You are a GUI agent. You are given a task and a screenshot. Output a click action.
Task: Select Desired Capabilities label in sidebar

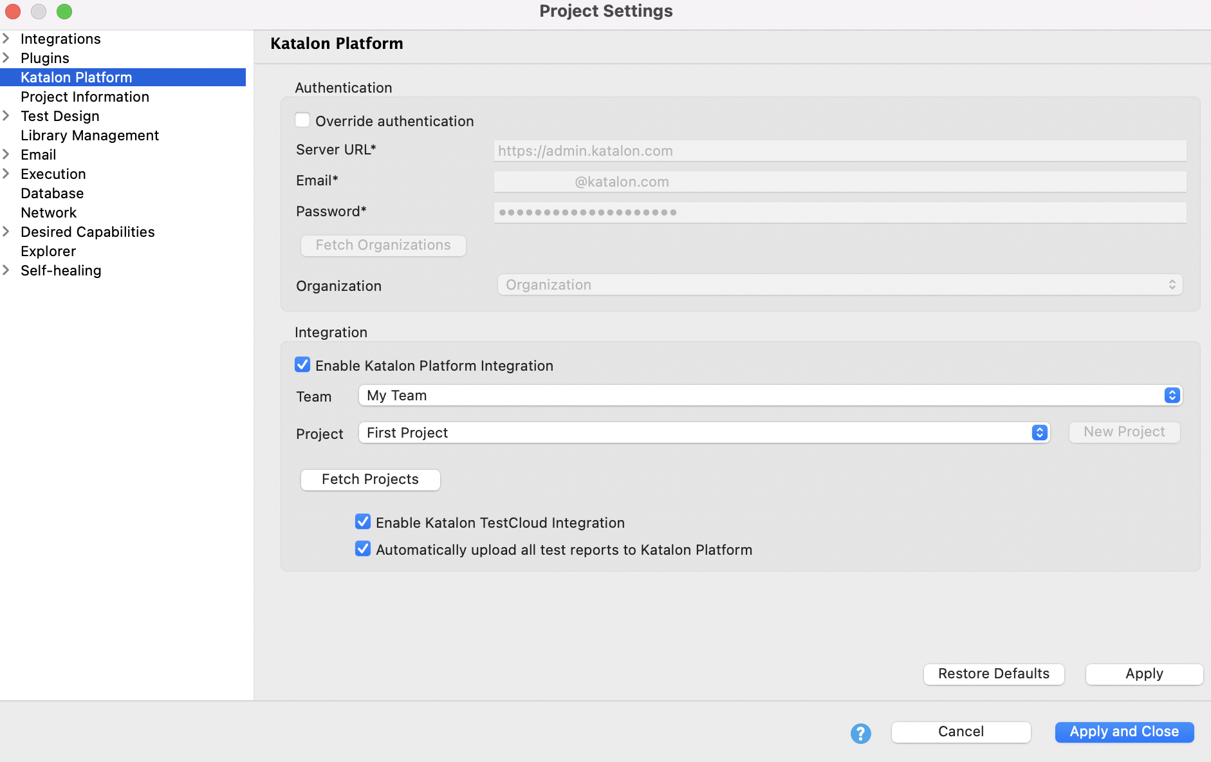[88, 232]
